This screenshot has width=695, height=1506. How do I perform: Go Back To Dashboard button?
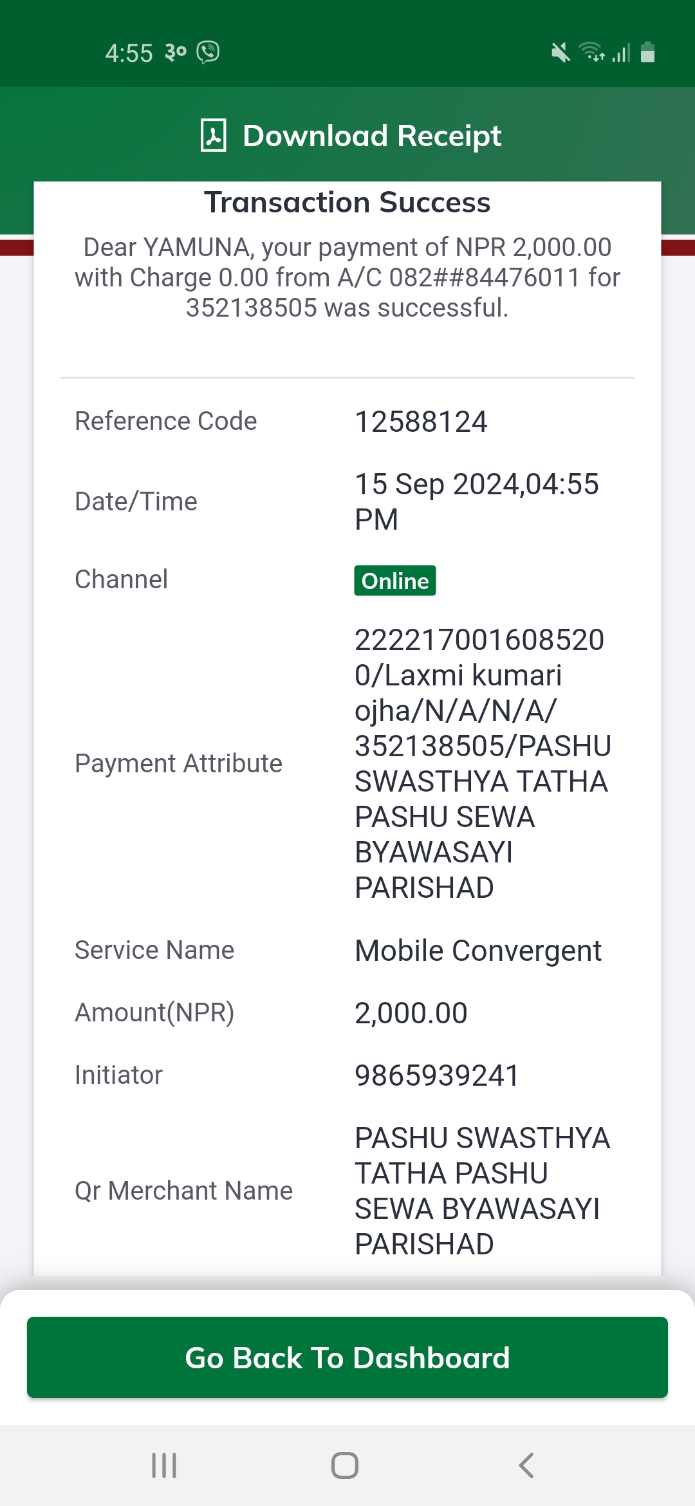click(347, 1357)
